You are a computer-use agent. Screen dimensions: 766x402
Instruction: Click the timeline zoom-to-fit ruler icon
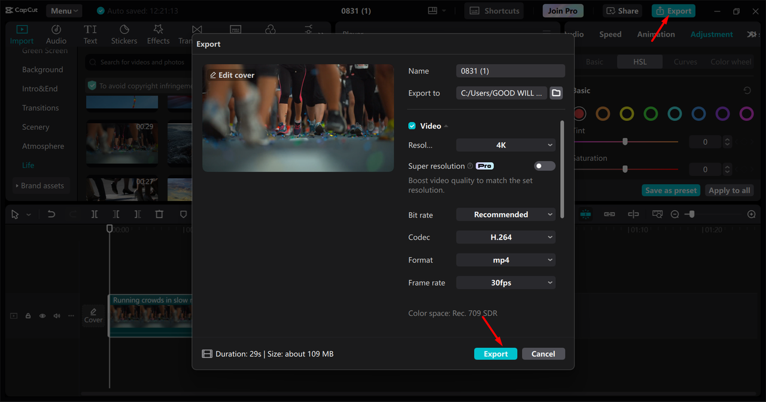(x=657, y=214)
